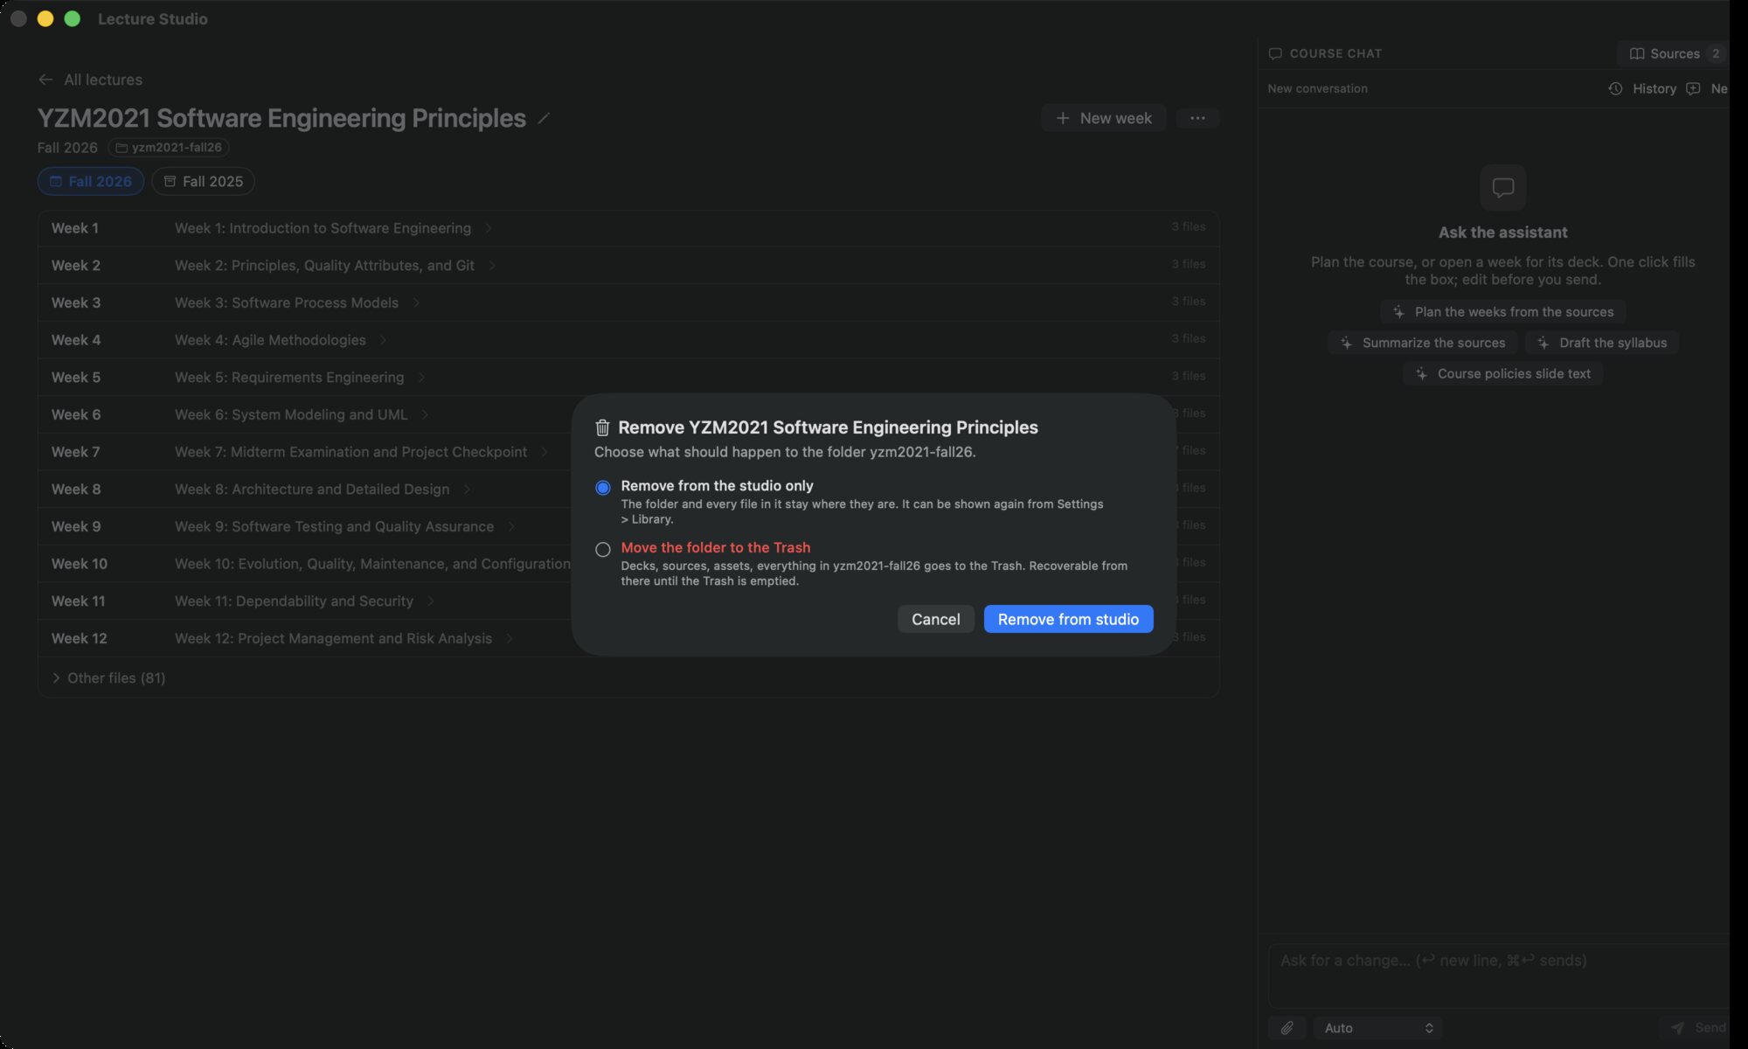
Task: Click the large assistant chat bubble icon
Action: 1503,187
